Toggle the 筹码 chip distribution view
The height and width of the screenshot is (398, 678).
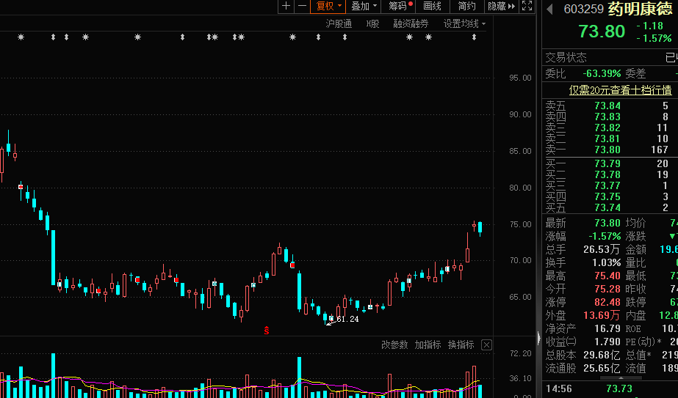[400, 7]
